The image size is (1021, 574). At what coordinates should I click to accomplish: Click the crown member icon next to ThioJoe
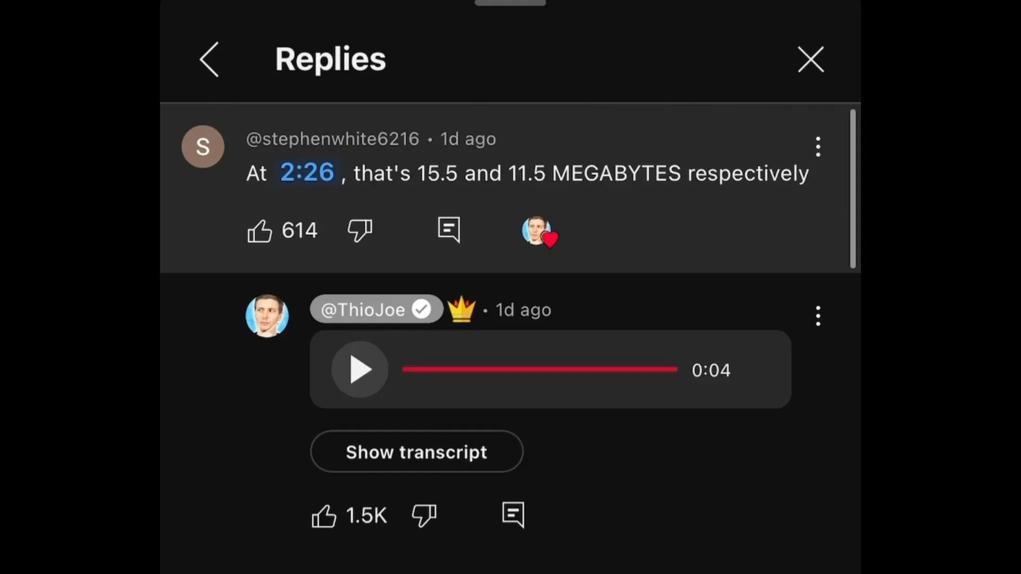tap(461, 310)
